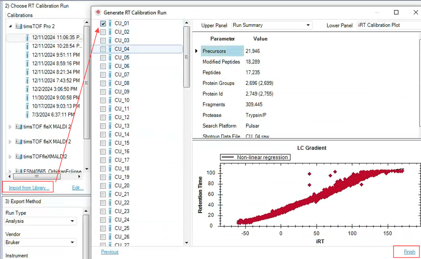Click the Fragments value 309,445
The image size is (421, 259).
[254, 105]
